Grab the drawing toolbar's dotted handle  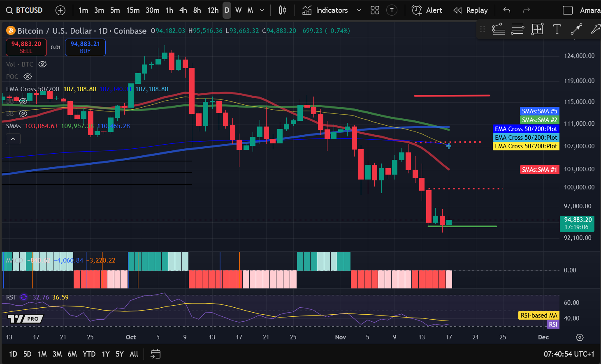tap(483, 29)
